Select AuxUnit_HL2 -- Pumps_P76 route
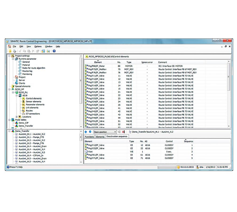The height and width of the screenshot is (212, 237). point(31,143)
